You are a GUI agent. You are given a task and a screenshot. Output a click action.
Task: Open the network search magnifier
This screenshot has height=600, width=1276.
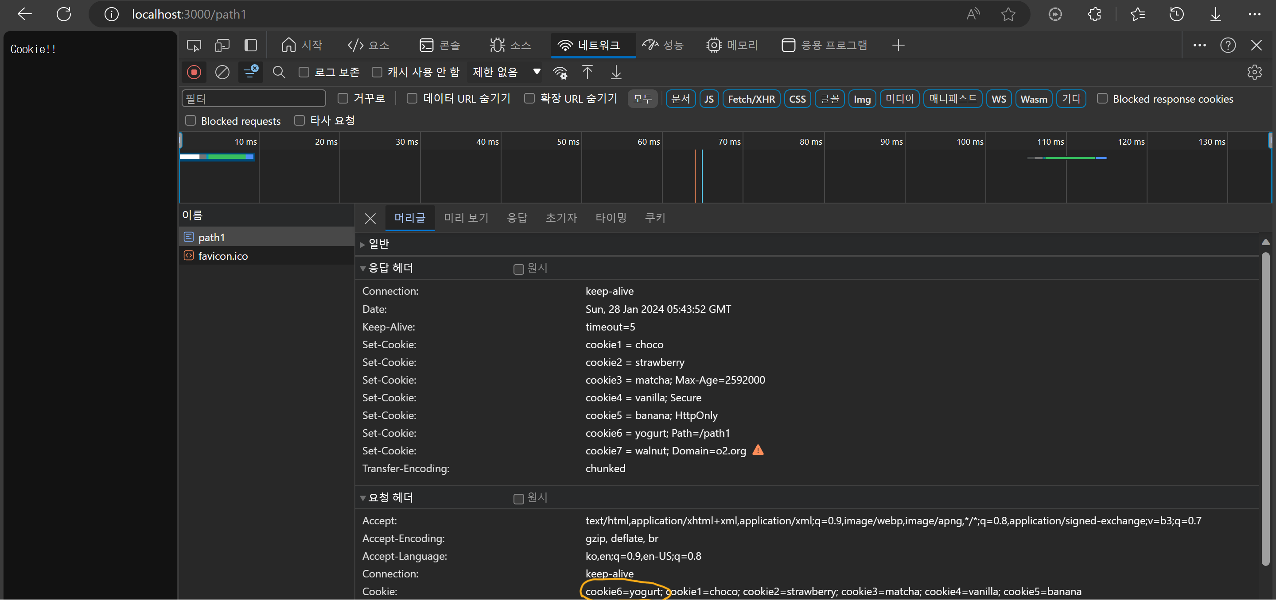(x=279, y=72)
